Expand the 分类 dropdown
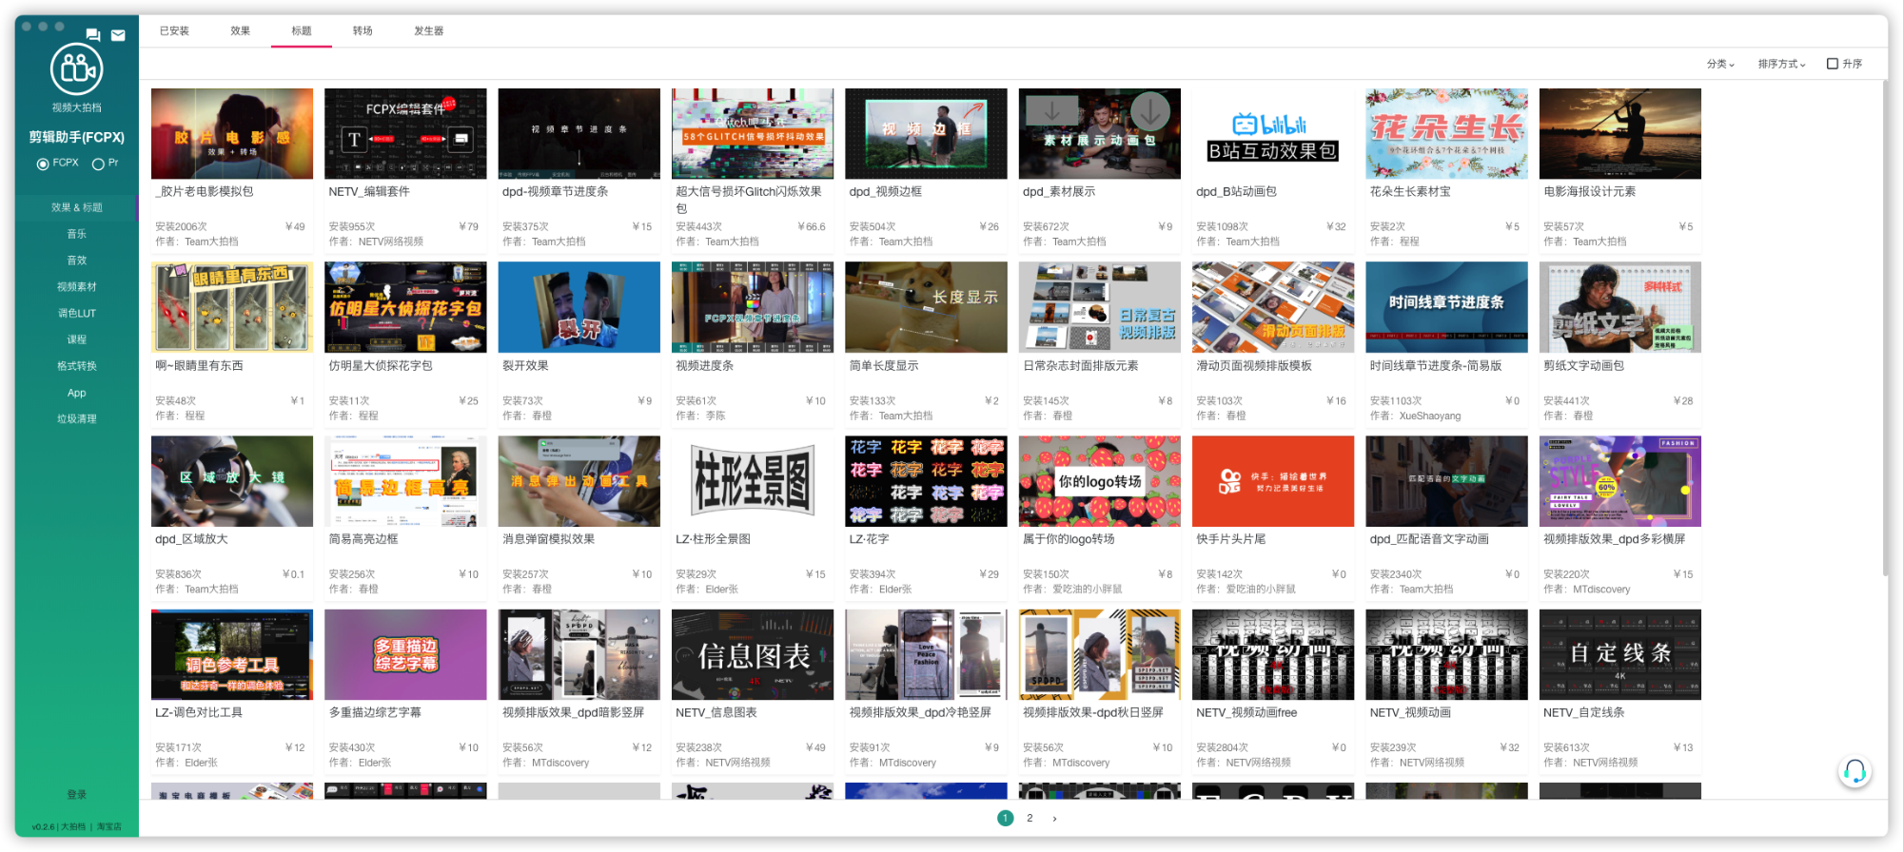Viewport: 1903px width, 852px height. point(1720,64)
